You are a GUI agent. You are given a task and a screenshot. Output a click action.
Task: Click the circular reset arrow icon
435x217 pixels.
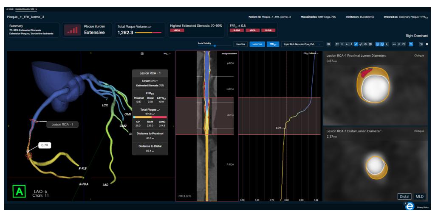[365, 44]
